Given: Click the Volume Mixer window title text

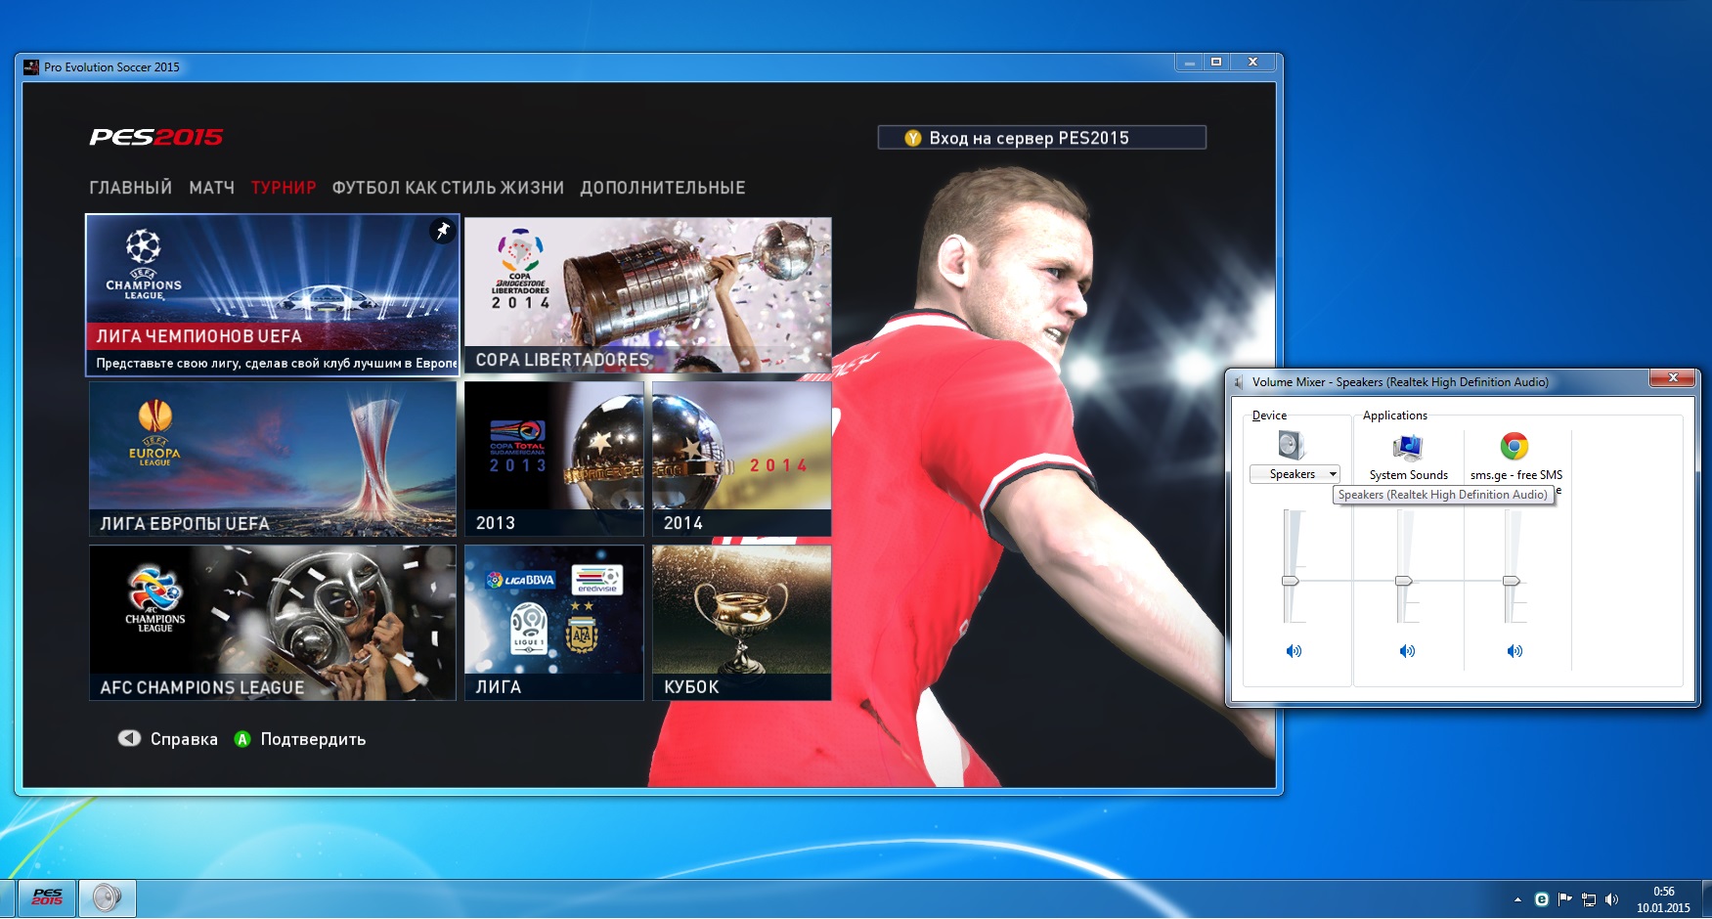Looking at the screenshot, I should tap(1400, 382).
